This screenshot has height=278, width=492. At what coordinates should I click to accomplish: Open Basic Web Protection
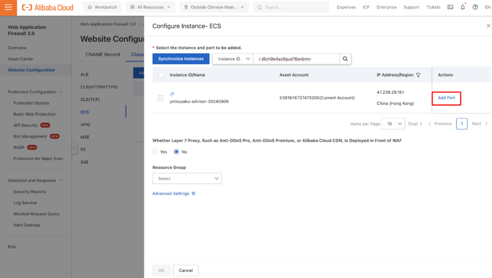(x=34, y=114)
